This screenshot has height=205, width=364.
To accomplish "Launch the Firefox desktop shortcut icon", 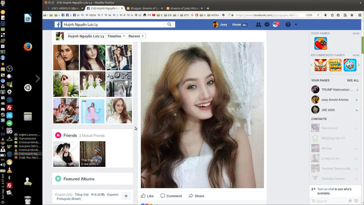I will point(28,47).
